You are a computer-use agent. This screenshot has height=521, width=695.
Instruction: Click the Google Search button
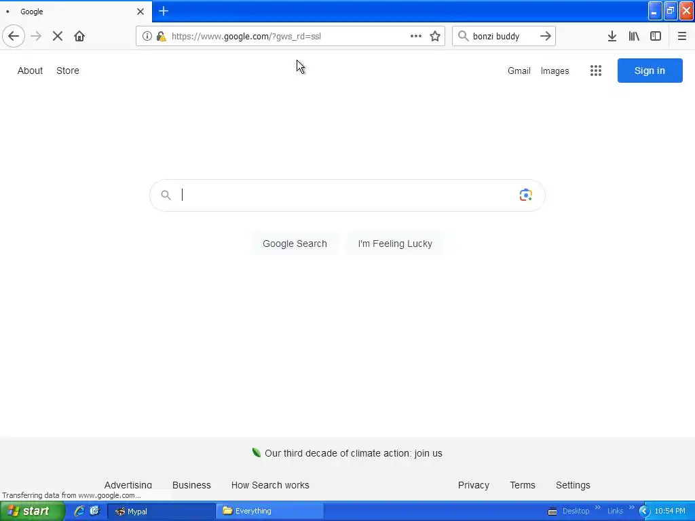tap(295, 244)
